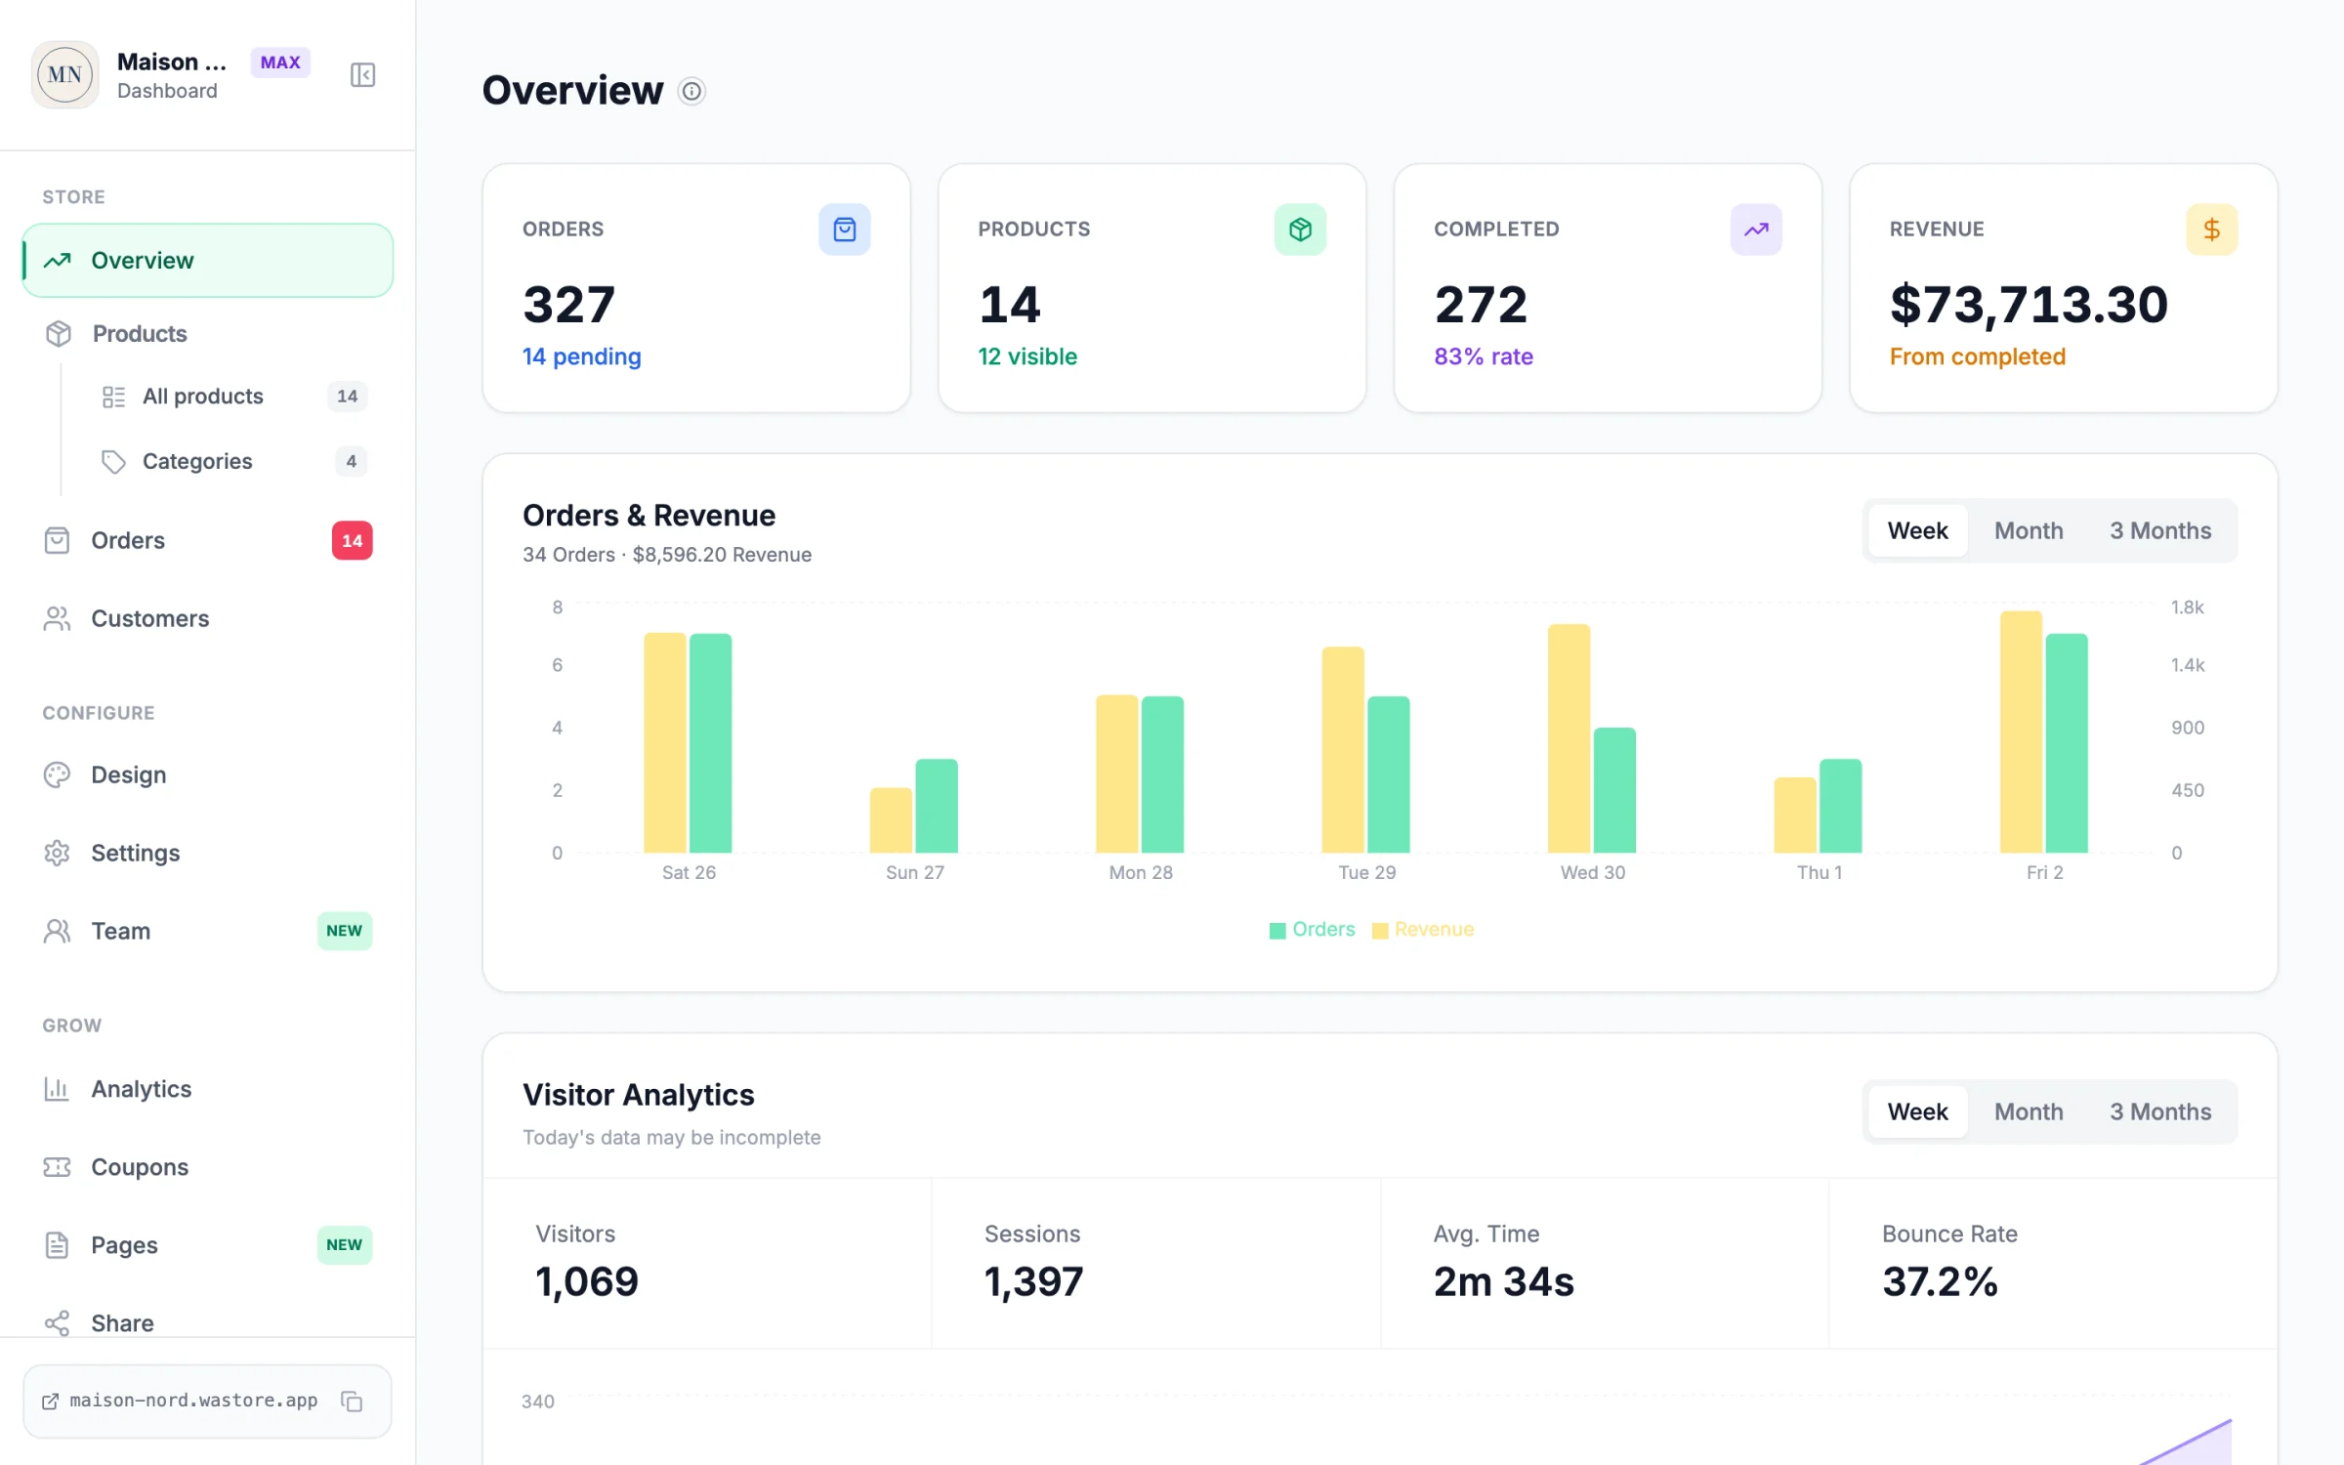Toggle the Revenue series in chart legend
Viewport: 2344px width, 1465px height.
(x=1423, y=930)
